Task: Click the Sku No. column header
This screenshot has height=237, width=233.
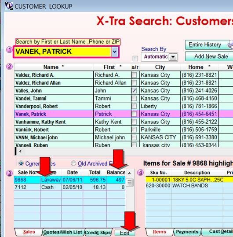Action: [158, 172]
